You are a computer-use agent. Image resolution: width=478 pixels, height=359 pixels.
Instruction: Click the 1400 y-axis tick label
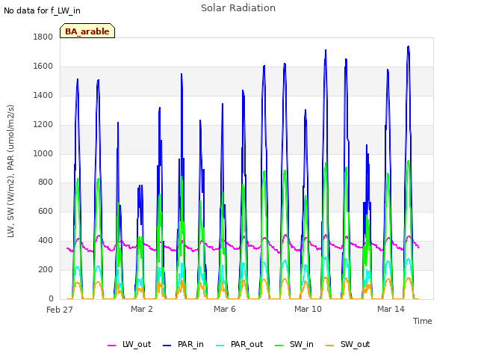tap(43, 95)
